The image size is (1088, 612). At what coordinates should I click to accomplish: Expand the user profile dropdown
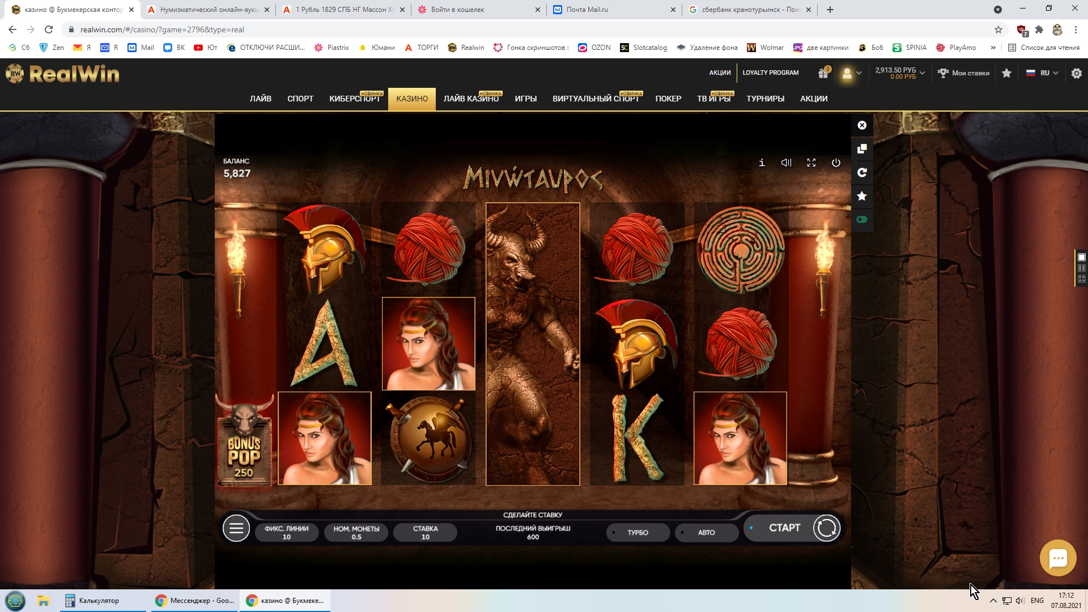(852, 73)
